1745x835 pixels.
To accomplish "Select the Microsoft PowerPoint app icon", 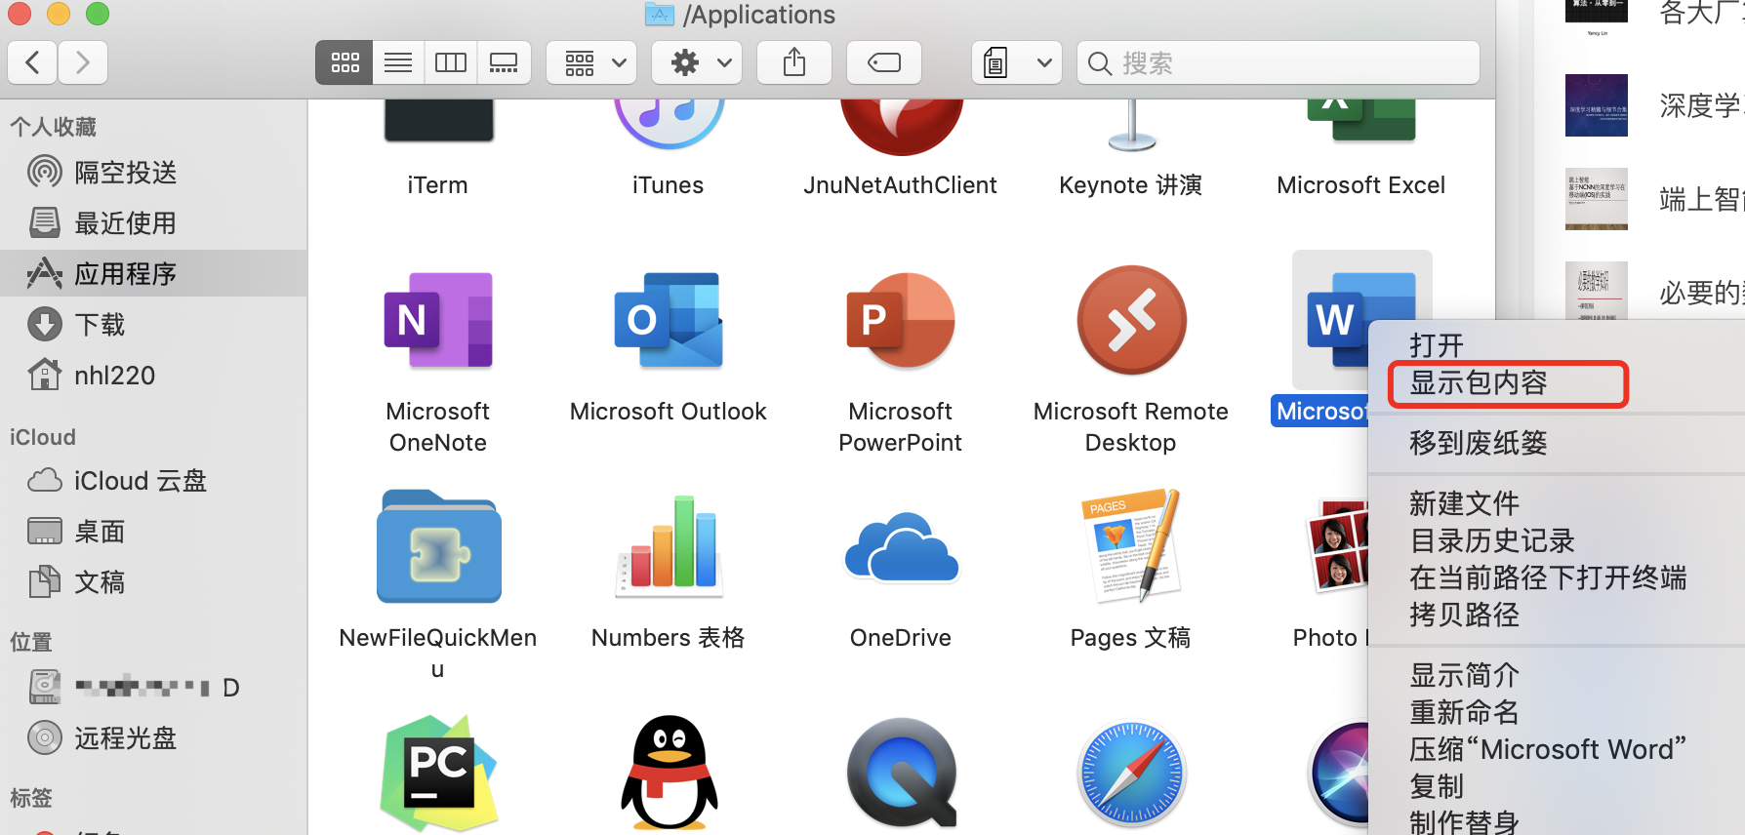I will (901, 320).
